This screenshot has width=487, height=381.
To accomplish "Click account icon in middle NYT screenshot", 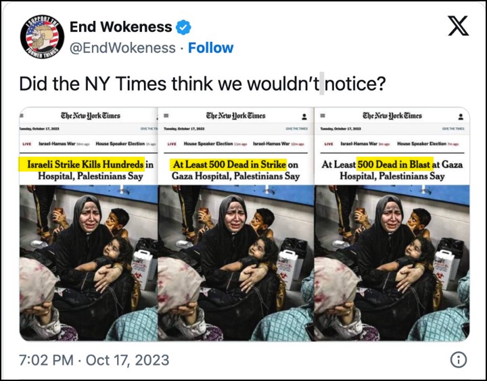I will [304, 117].
